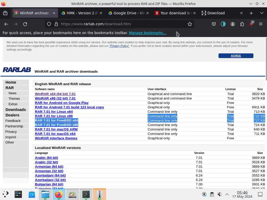
Task: Open the application launcher on the taskbar
Action: pyautogui.click(x=5, y=194)
